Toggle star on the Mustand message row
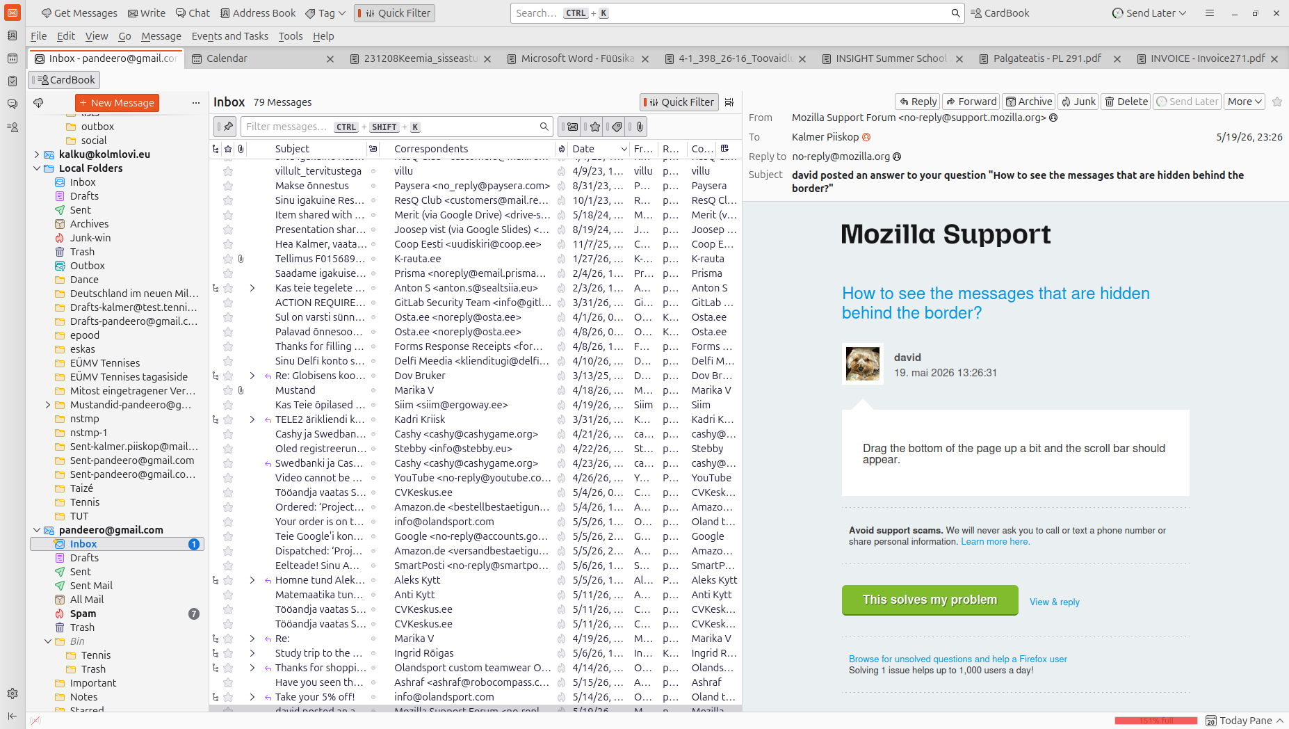Screen dimensions: 1289x729 [228, 390]
